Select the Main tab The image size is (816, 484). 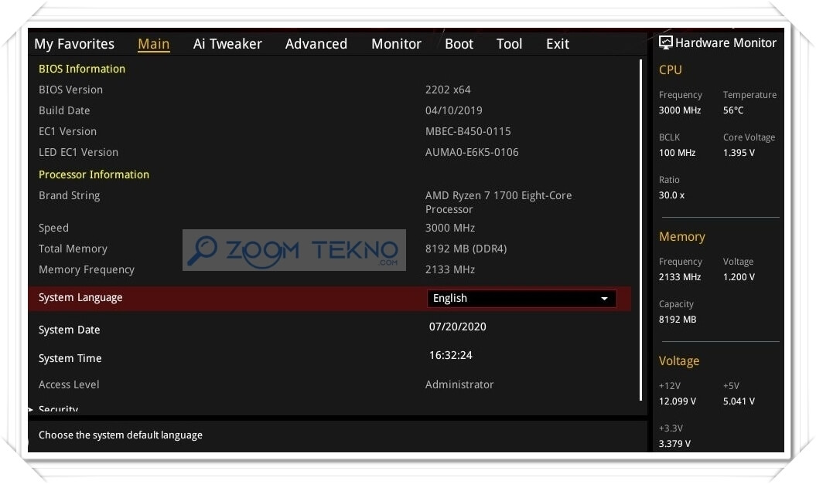point(153,44)
